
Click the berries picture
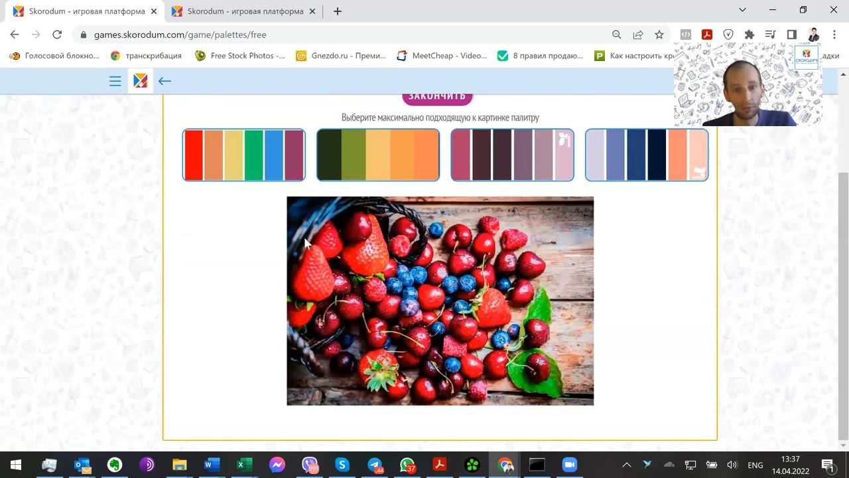[x=440, y=301]
